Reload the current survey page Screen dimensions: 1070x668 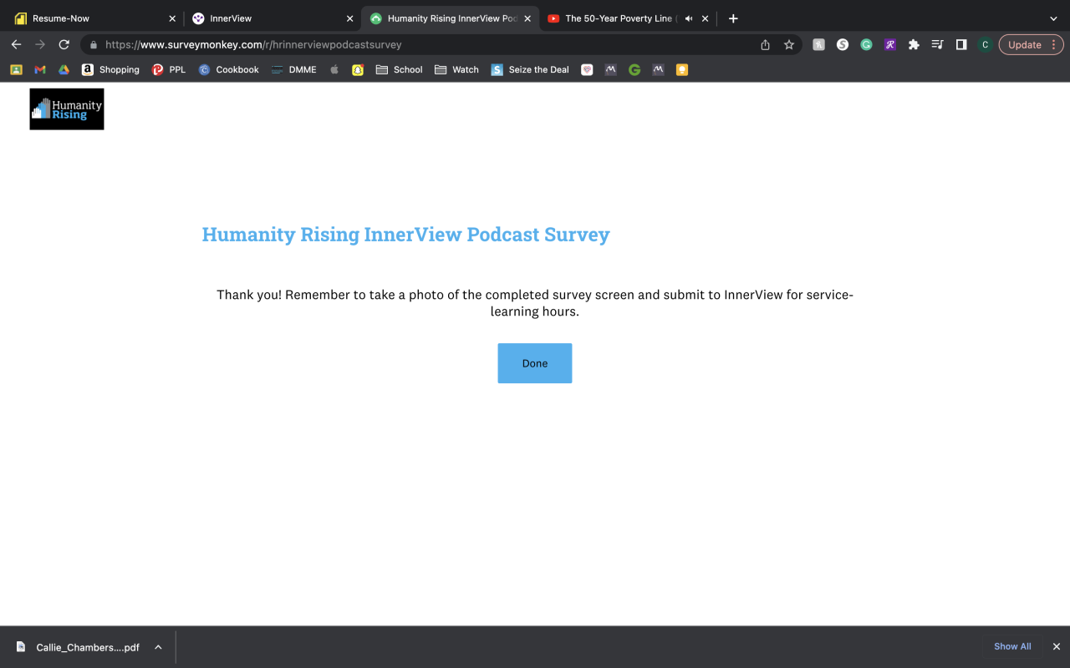(x=64, y=45)
